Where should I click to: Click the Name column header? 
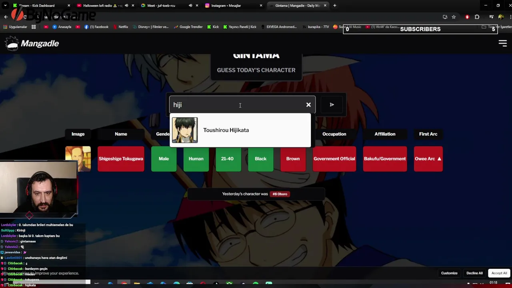[x=121, y=134]
